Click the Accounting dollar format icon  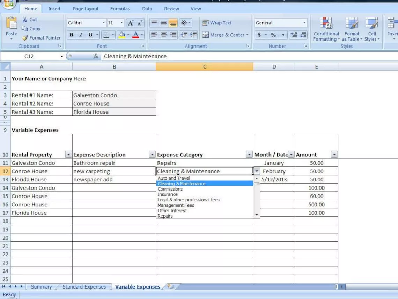[x=259, y=35]
